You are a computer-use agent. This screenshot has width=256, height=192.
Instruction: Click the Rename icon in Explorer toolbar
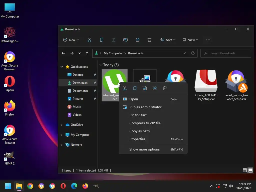tap(125, 40)
